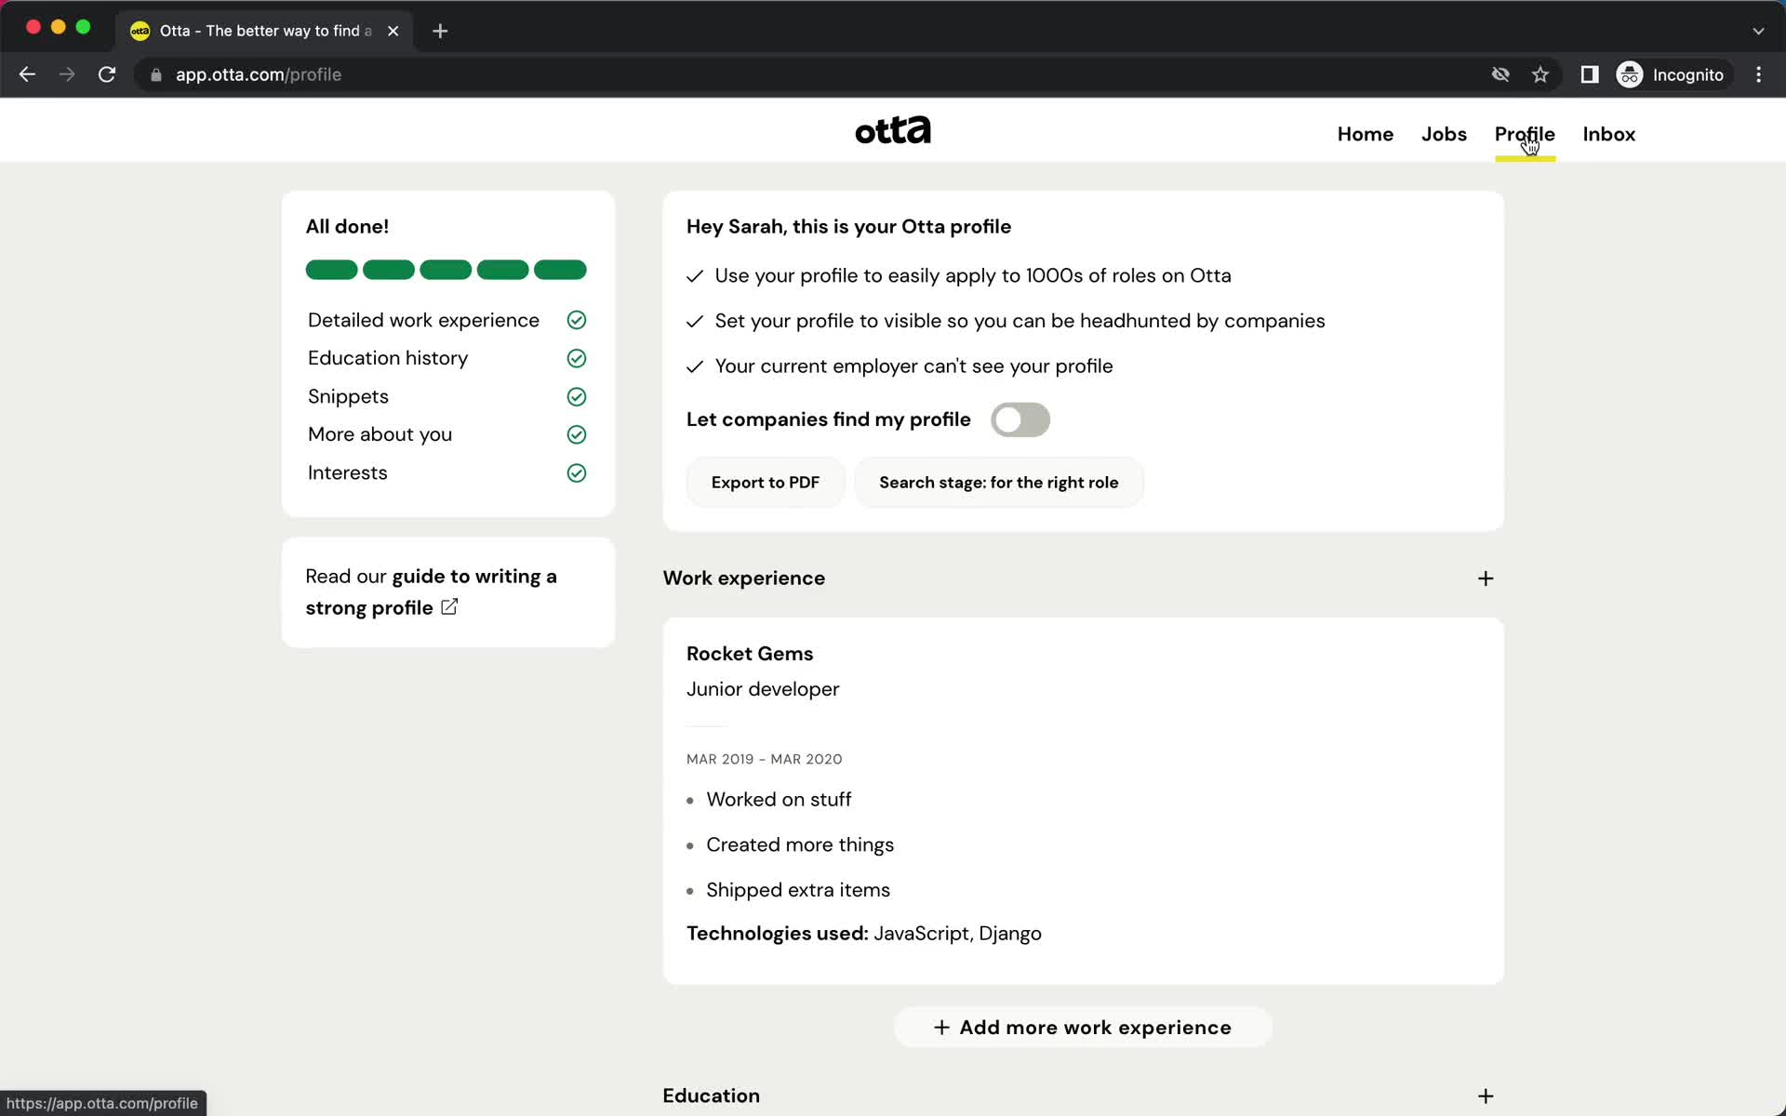Click the Export to PDF button
1786x1116 pixels.
765,482
